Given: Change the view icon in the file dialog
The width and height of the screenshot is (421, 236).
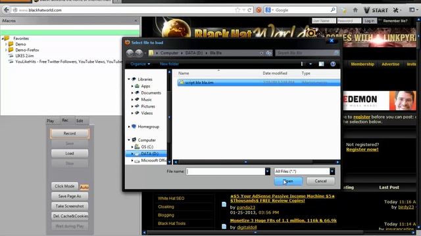Looking at the screenshot, I should click(303, 64).
